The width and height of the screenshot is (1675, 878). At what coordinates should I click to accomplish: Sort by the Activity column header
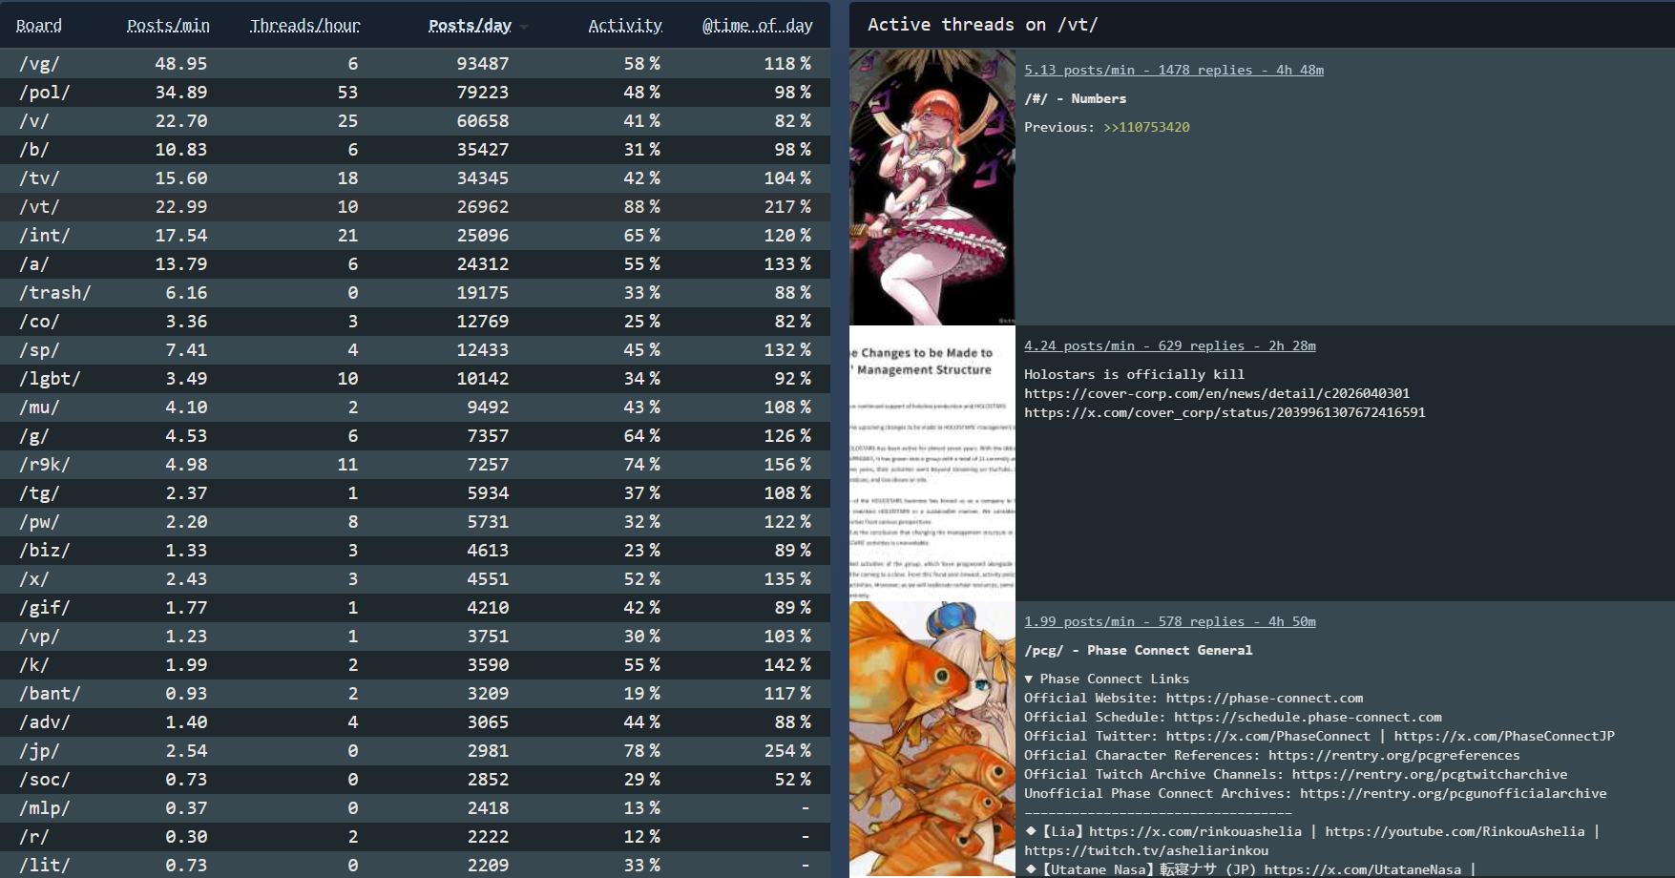pos(625,26)
